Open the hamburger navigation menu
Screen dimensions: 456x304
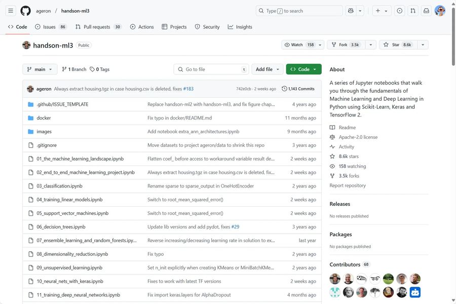11,11
